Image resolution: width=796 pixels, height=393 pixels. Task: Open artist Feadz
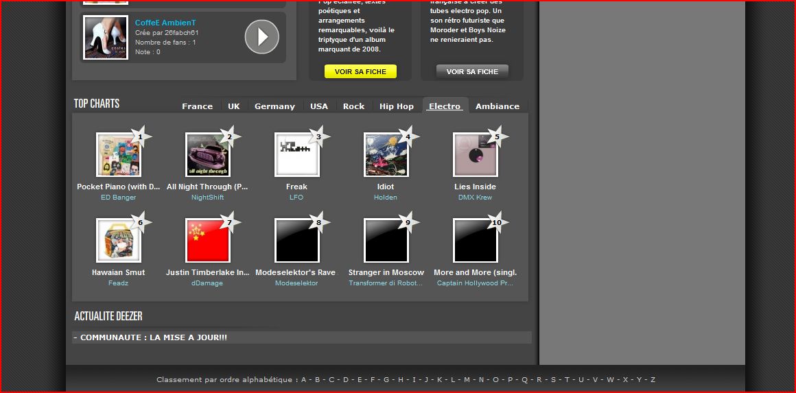click(118, 283)
